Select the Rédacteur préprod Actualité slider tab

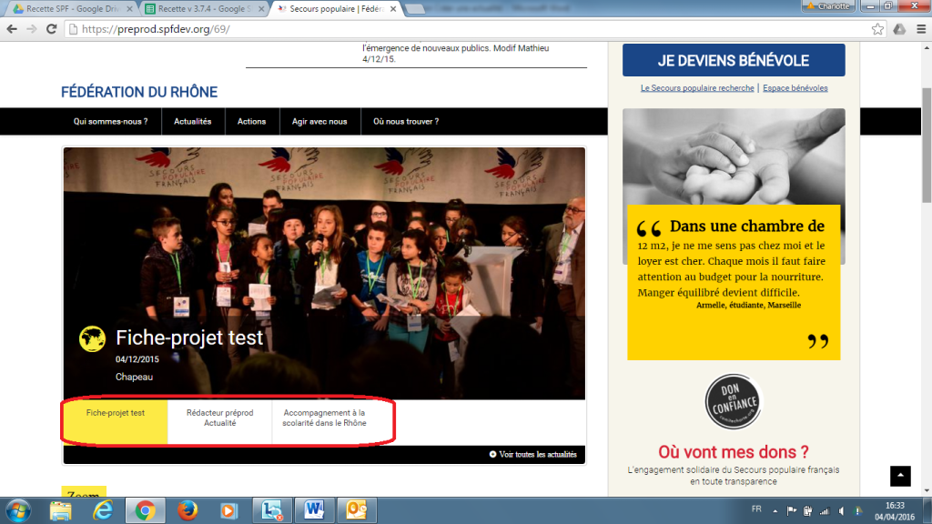pyautogui.click(x=220, y=421)
